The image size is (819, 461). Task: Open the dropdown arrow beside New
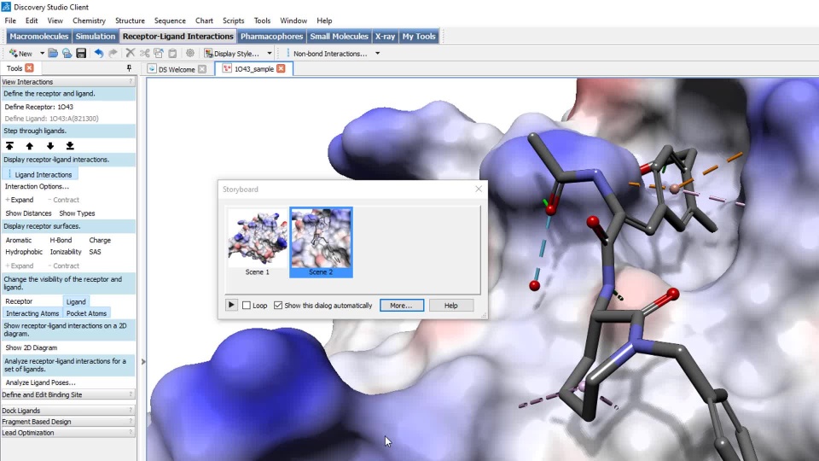pyautogui.click(x=43, y=53)
